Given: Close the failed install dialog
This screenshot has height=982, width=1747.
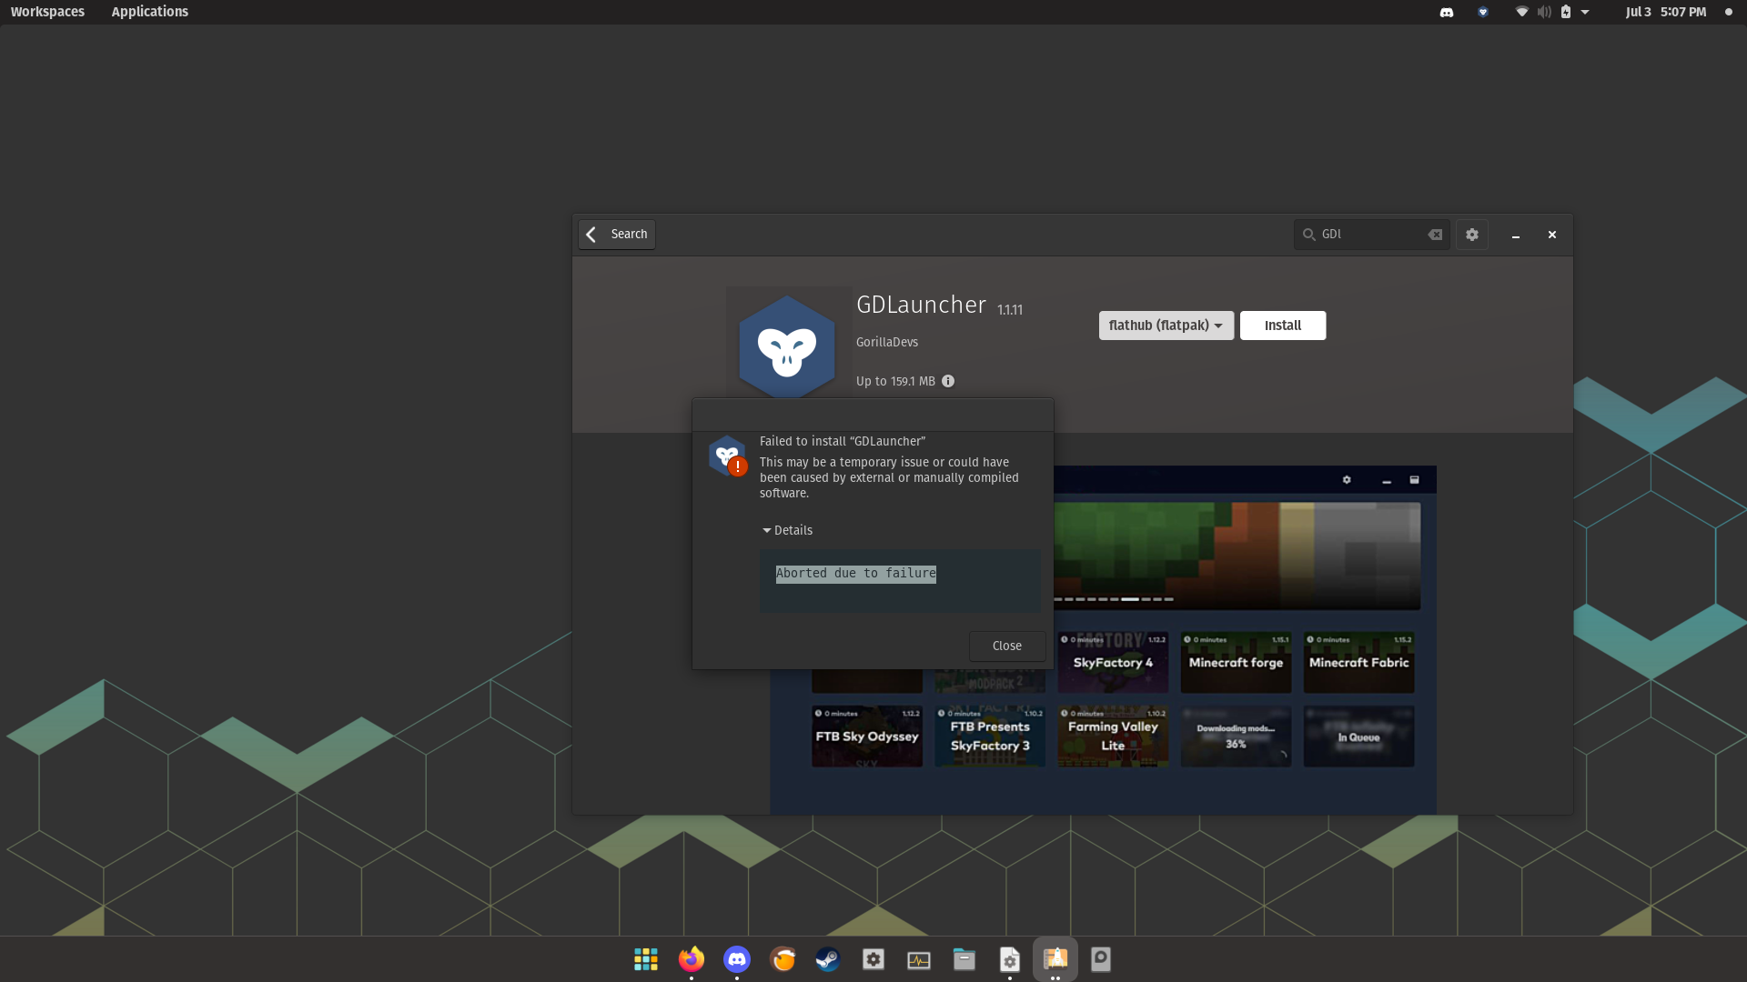Looking at the screenshot, I should tap(1006, 646).
